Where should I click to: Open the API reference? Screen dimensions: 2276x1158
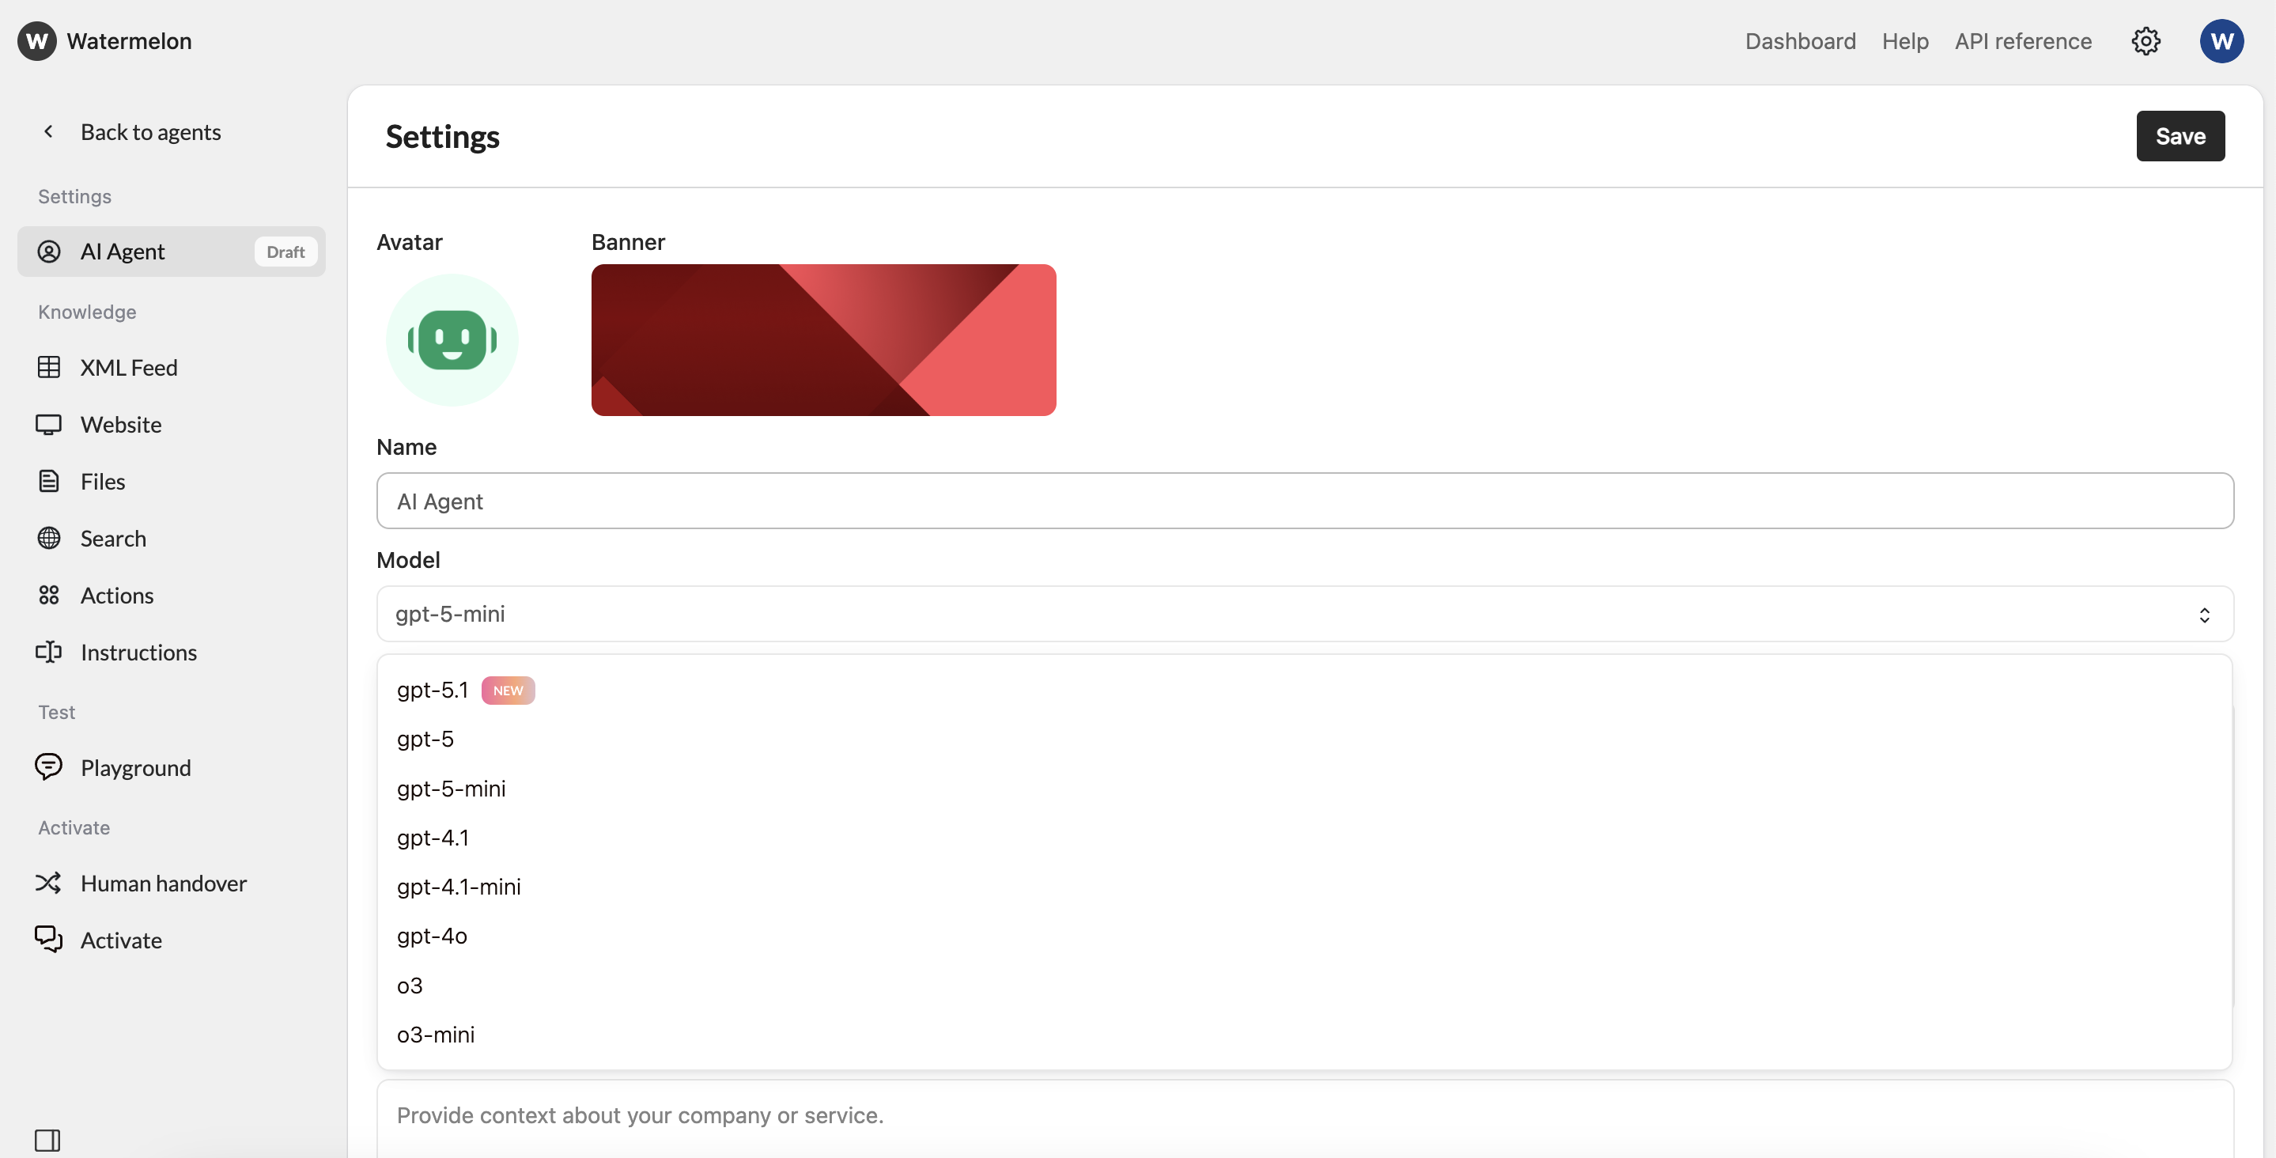click(x=2022, y=40)
